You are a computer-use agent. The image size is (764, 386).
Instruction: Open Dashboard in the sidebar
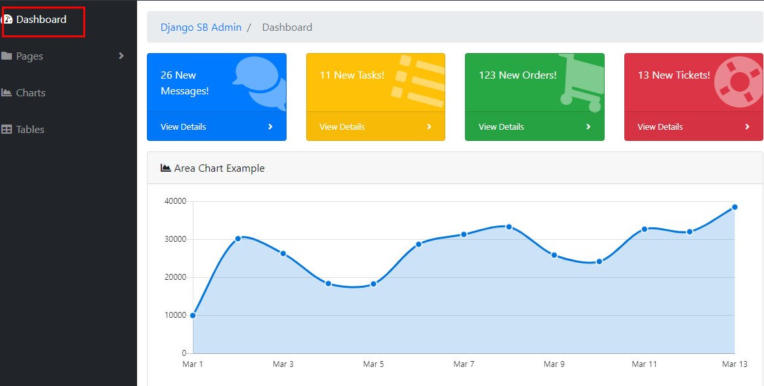click(41, 20)
